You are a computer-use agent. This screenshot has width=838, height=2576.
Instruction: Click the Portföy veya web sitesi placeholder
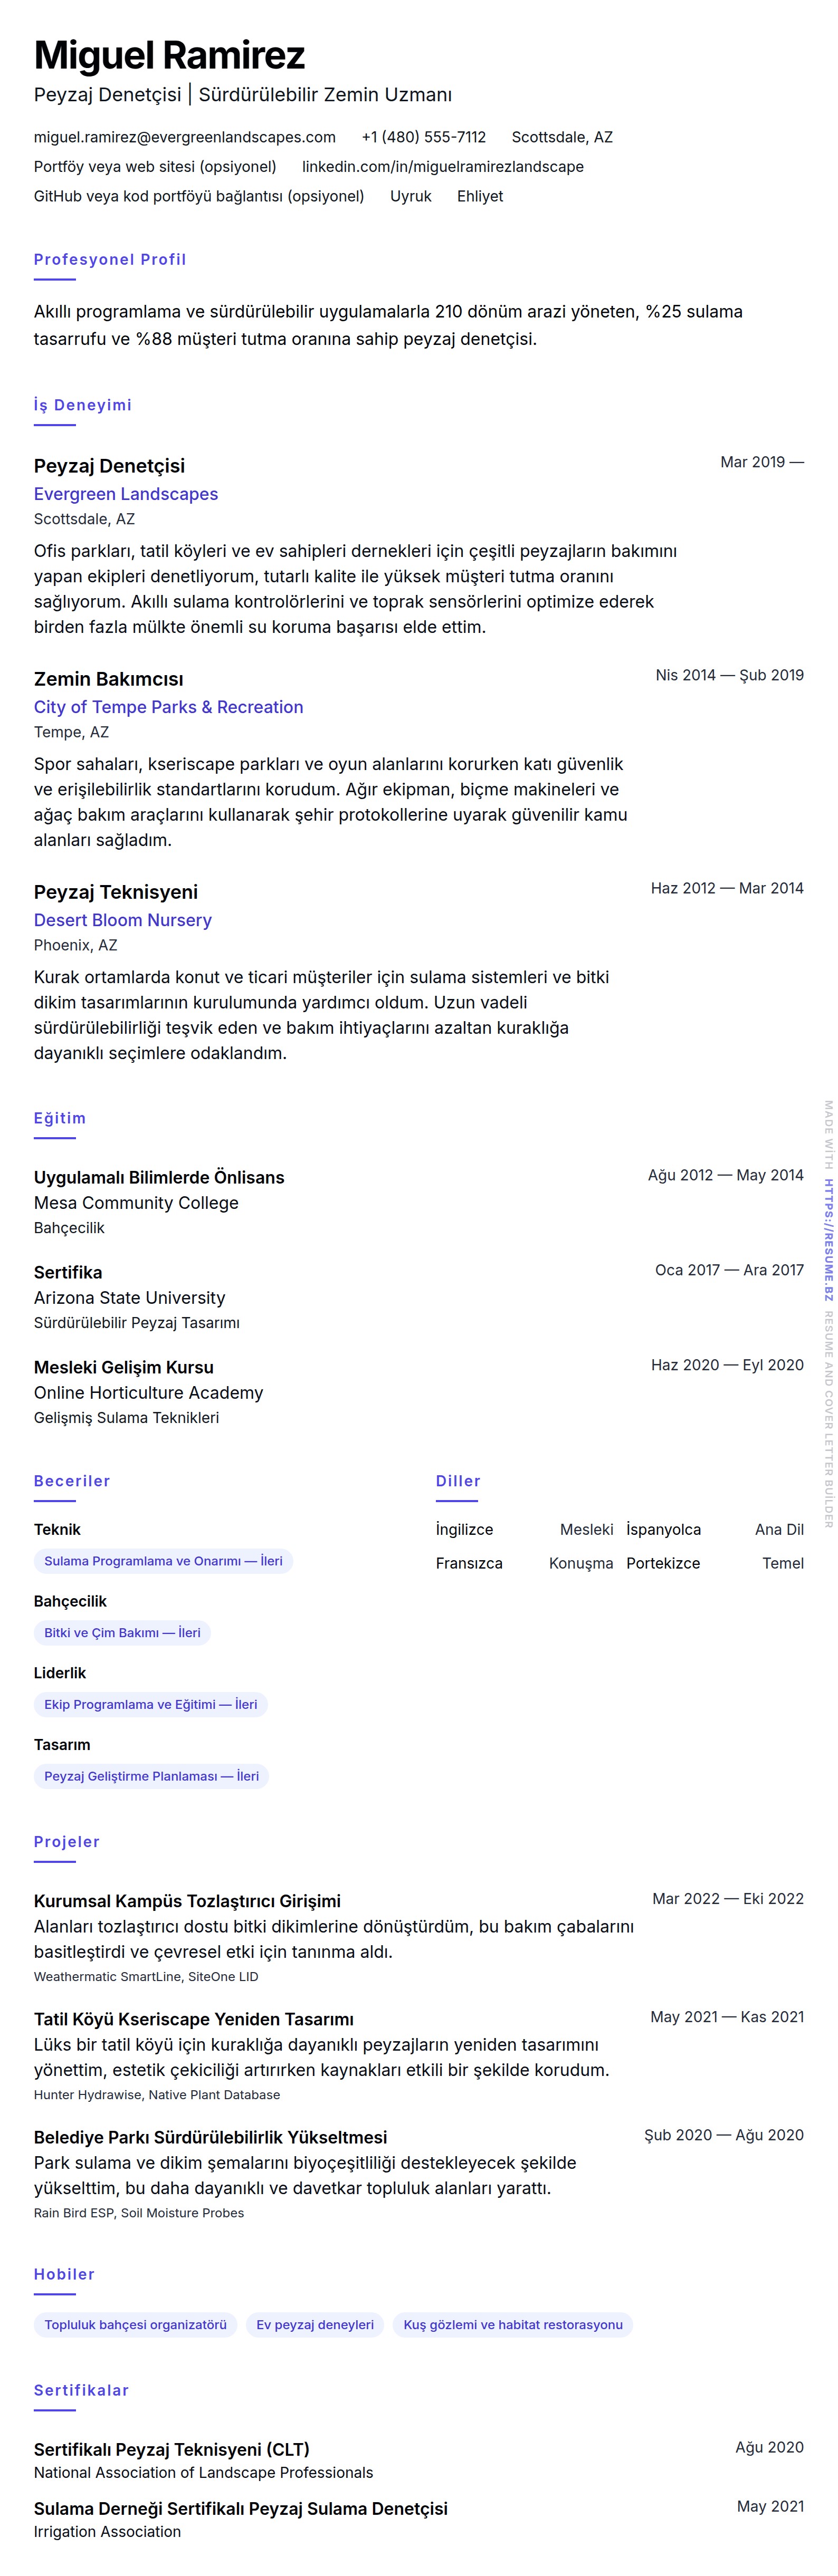click(155, 167)
